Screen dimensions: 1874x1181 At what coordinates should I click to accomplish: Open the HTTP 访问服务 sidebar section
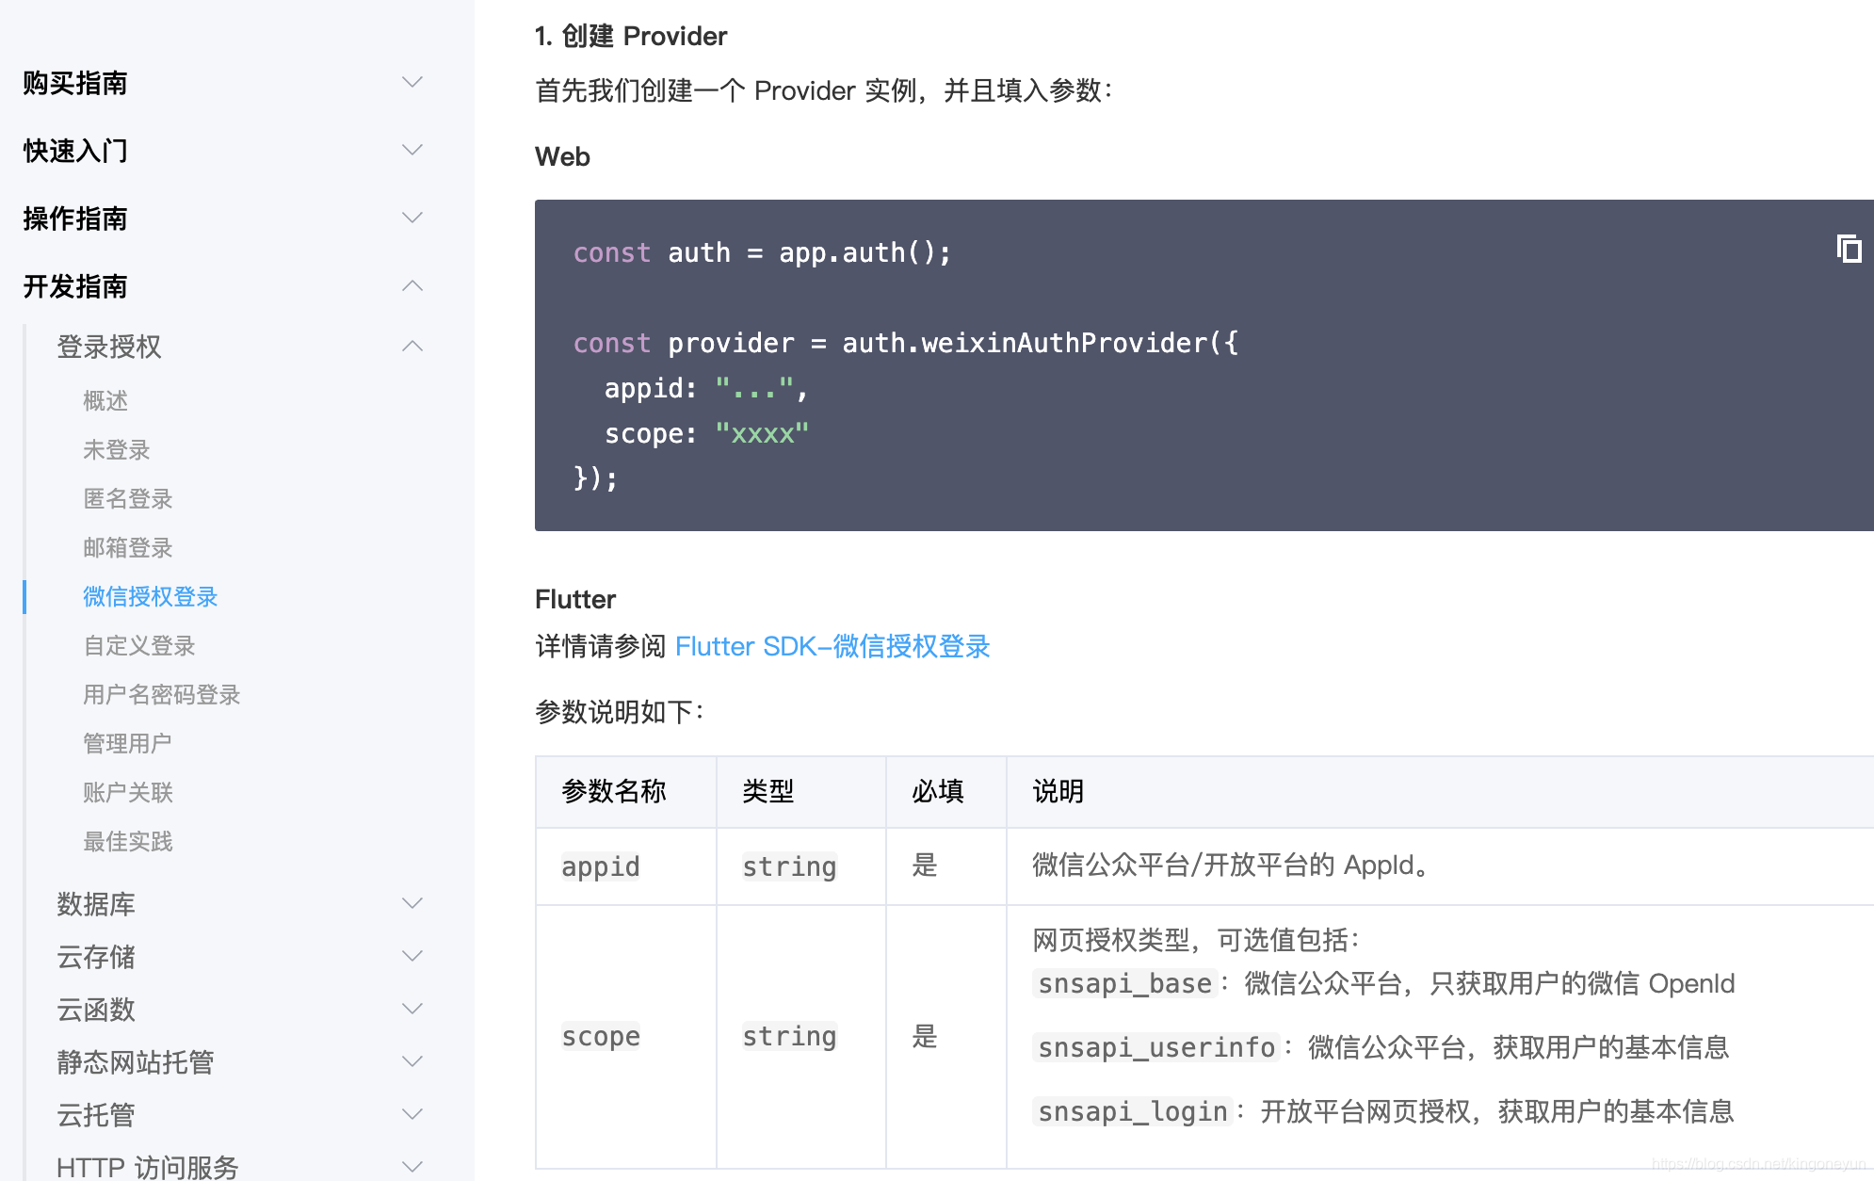pyautogui.click(x=148, y=1167)
